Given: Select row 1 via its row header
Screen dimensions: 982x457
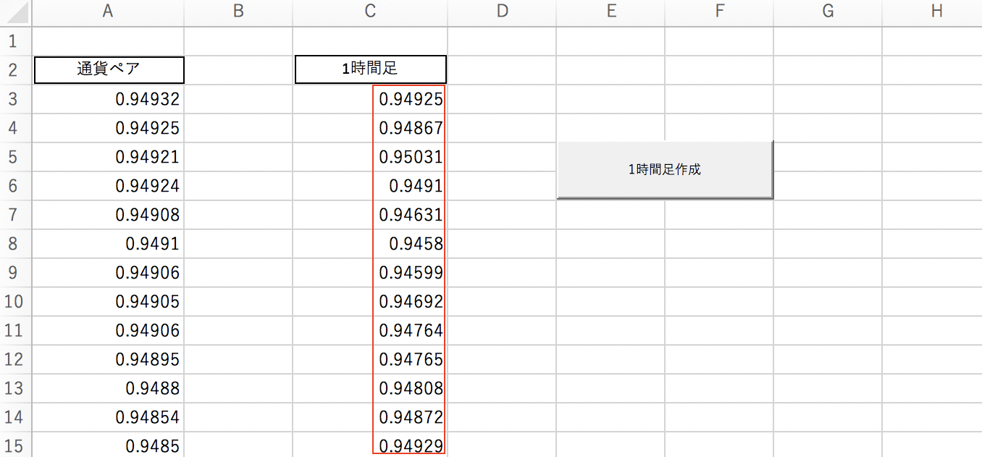Looking at the screenshot, I should pyautogui.click(x=15, y=40).
